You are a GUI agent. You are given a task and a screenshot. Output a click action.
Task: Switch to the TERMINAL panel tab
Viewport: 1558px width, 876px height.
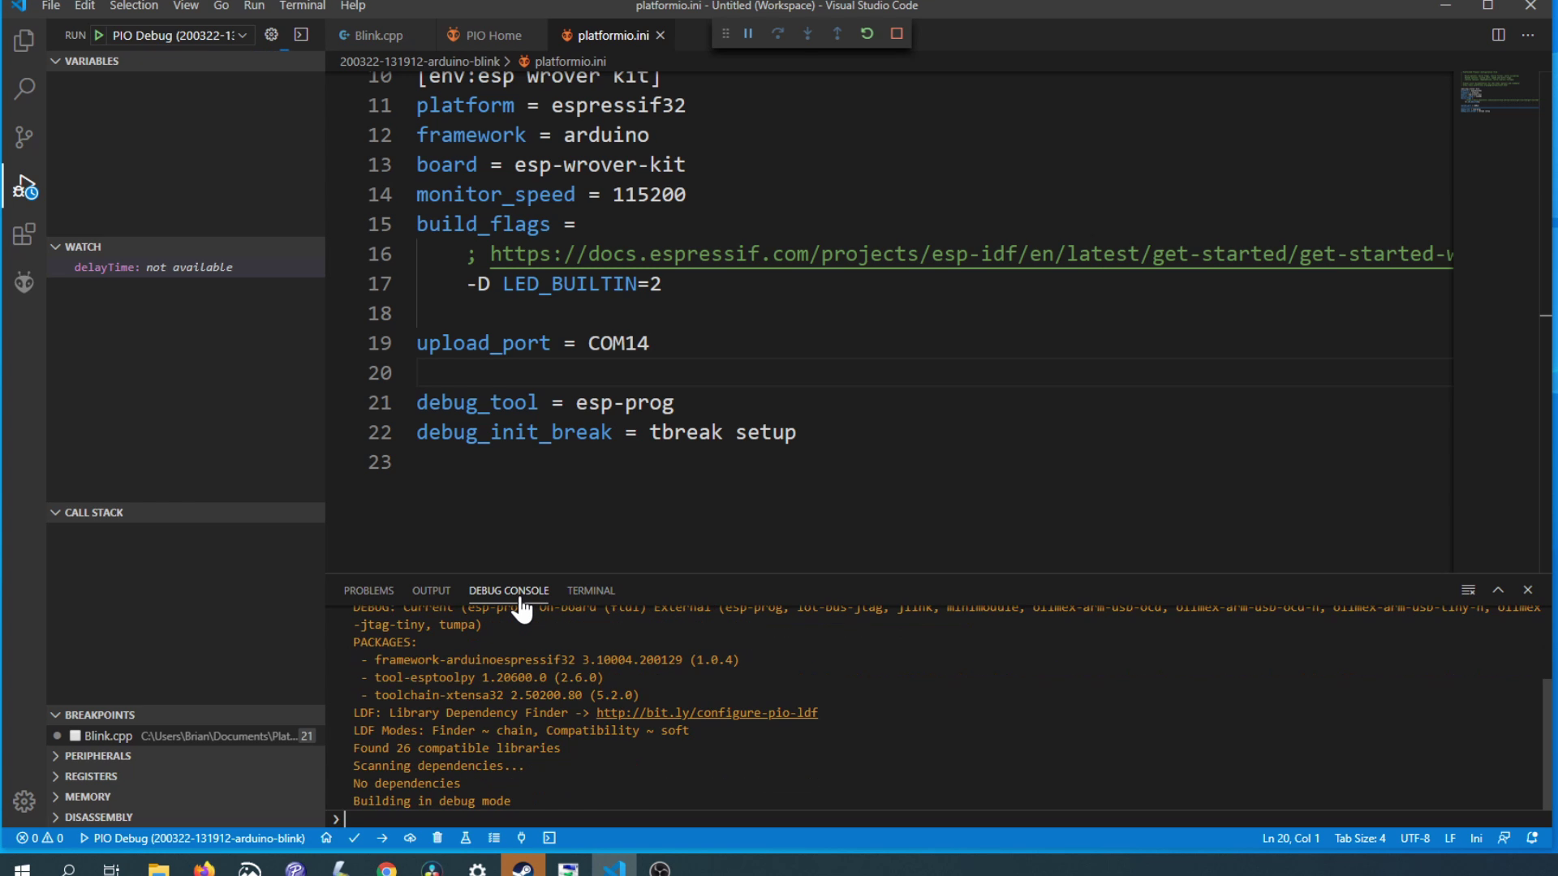591,590
